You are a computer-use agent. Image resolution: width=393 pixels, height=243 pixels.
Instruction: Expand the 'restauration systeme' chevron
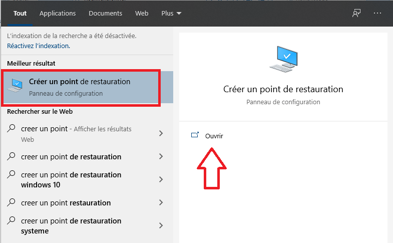coord(161,225)
